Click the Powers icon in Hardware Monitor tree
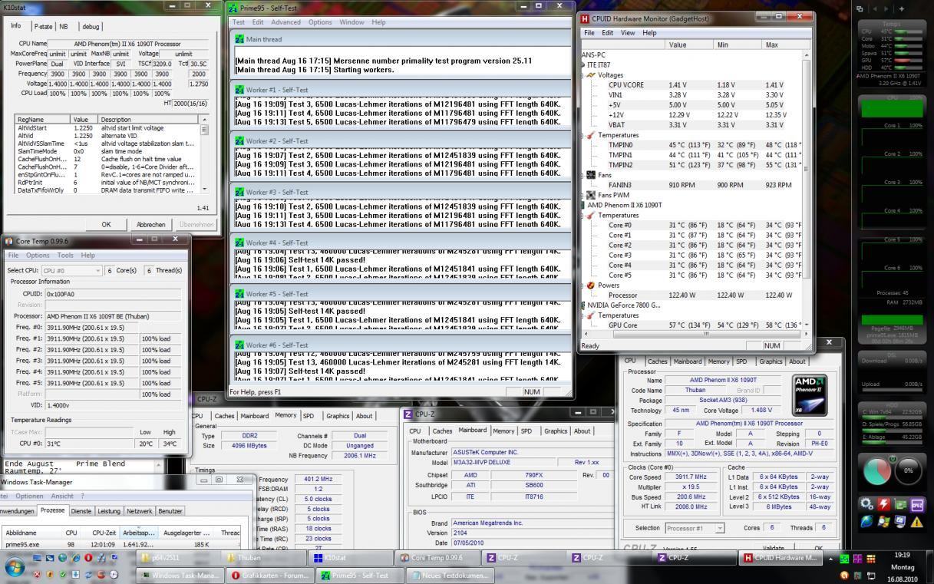Viewport: 934px width, 584px height. click(591, 285)
